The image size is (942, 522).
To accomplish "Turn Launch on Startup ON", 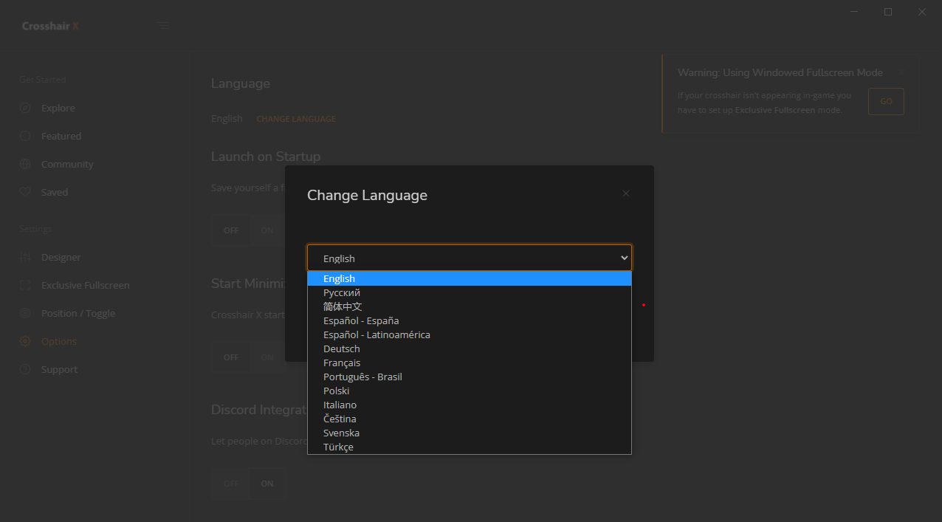I will click(x=267, y=230).
